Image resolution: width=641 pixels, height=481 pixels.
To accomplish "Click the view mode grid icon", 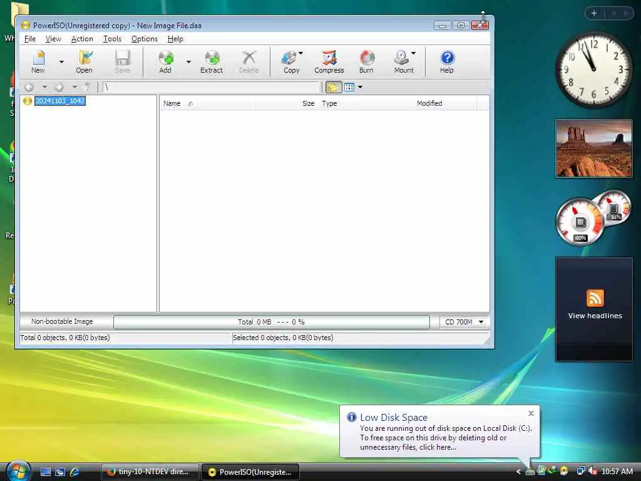I will (x=349, y=87).
